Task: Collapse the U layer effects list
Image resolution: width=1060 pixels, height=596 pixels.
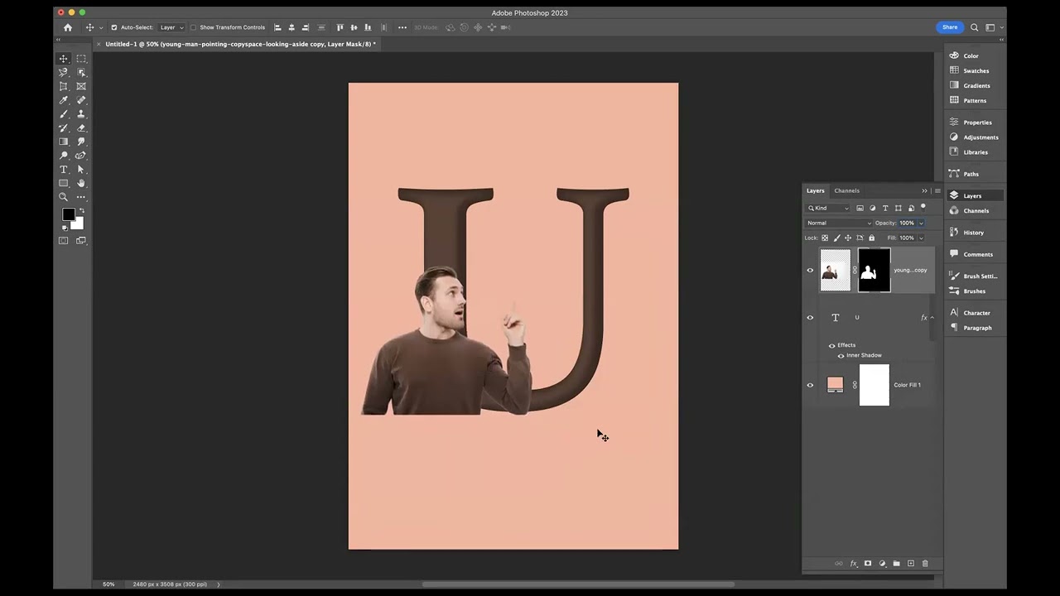Action: (932, 317)
